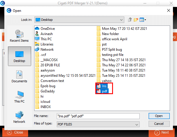The image size is (177, 137).
Task: Select the OneDrive cloud icon
Action: coord(37,29)
